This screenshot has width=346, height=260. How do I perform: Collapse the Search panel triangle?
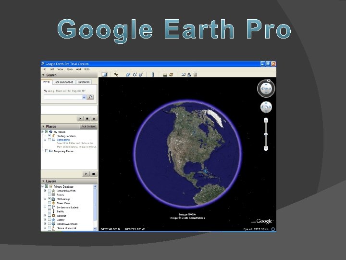point(43,75)
